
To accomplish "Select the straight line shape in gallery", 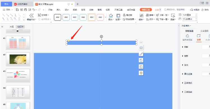I will point(4,15).
